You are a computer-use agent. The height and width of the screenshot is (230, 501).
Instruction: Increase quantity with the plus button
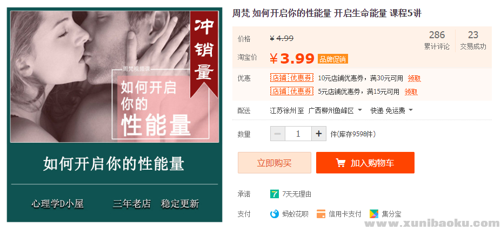coord(318,134)
